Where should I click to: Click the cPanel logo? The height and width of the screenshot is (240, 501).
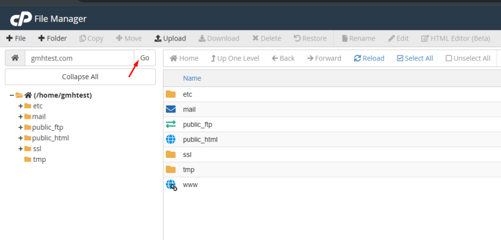20,20
